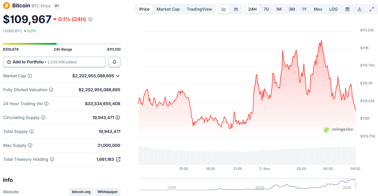Download chart data icon
The image size is (378, 196).
tap(360, 9)
